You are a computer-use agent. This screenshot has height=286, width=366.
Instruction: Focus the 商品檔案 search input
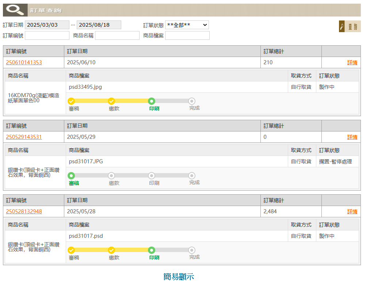pos(187,35)
